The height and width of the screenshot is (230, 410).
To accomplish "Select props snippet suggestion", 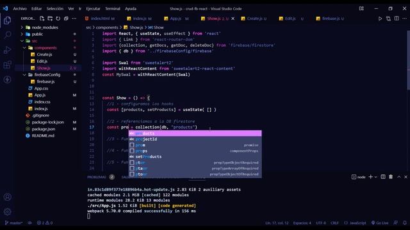I will [x=195, y=151].
